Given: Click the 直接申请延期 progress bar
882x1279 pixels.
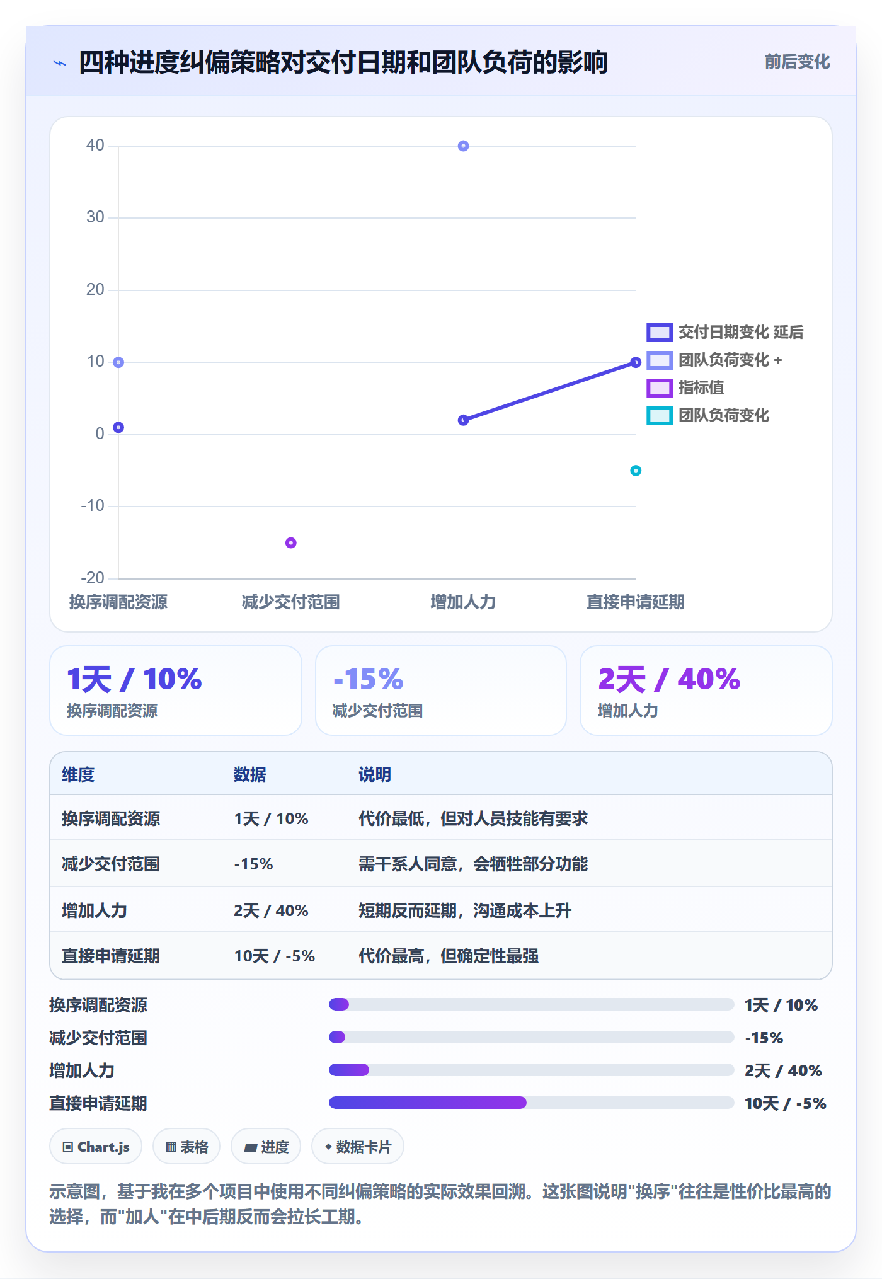Looking at the screenshot, I should coord(531,1103).
